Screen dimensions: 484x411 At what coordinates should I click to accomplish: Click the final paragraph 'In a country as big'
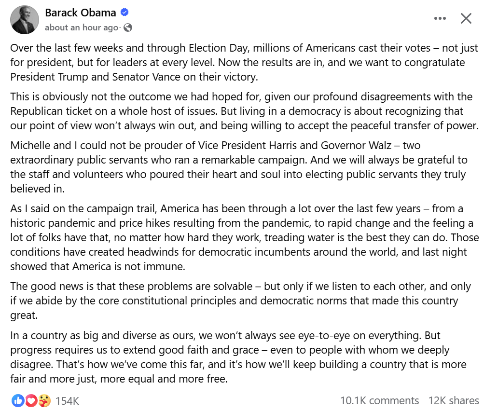pos(238,357)
